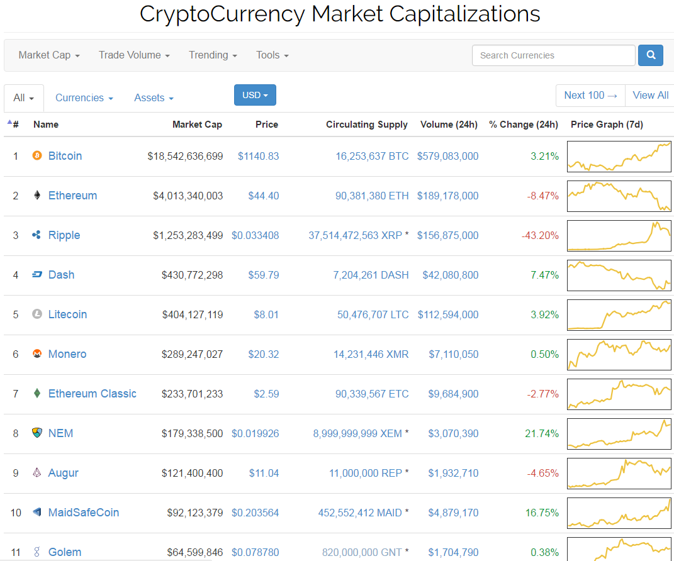Sort by Market Cap column header
The width and height of the screenshot is (674, 561).
198,125
